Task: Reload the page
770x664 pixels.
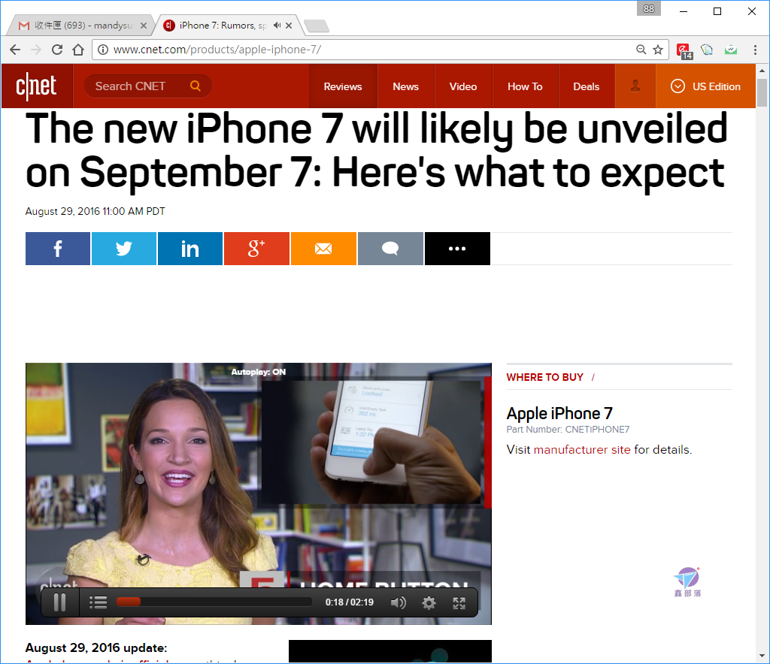Action: [x=57, y=50]
